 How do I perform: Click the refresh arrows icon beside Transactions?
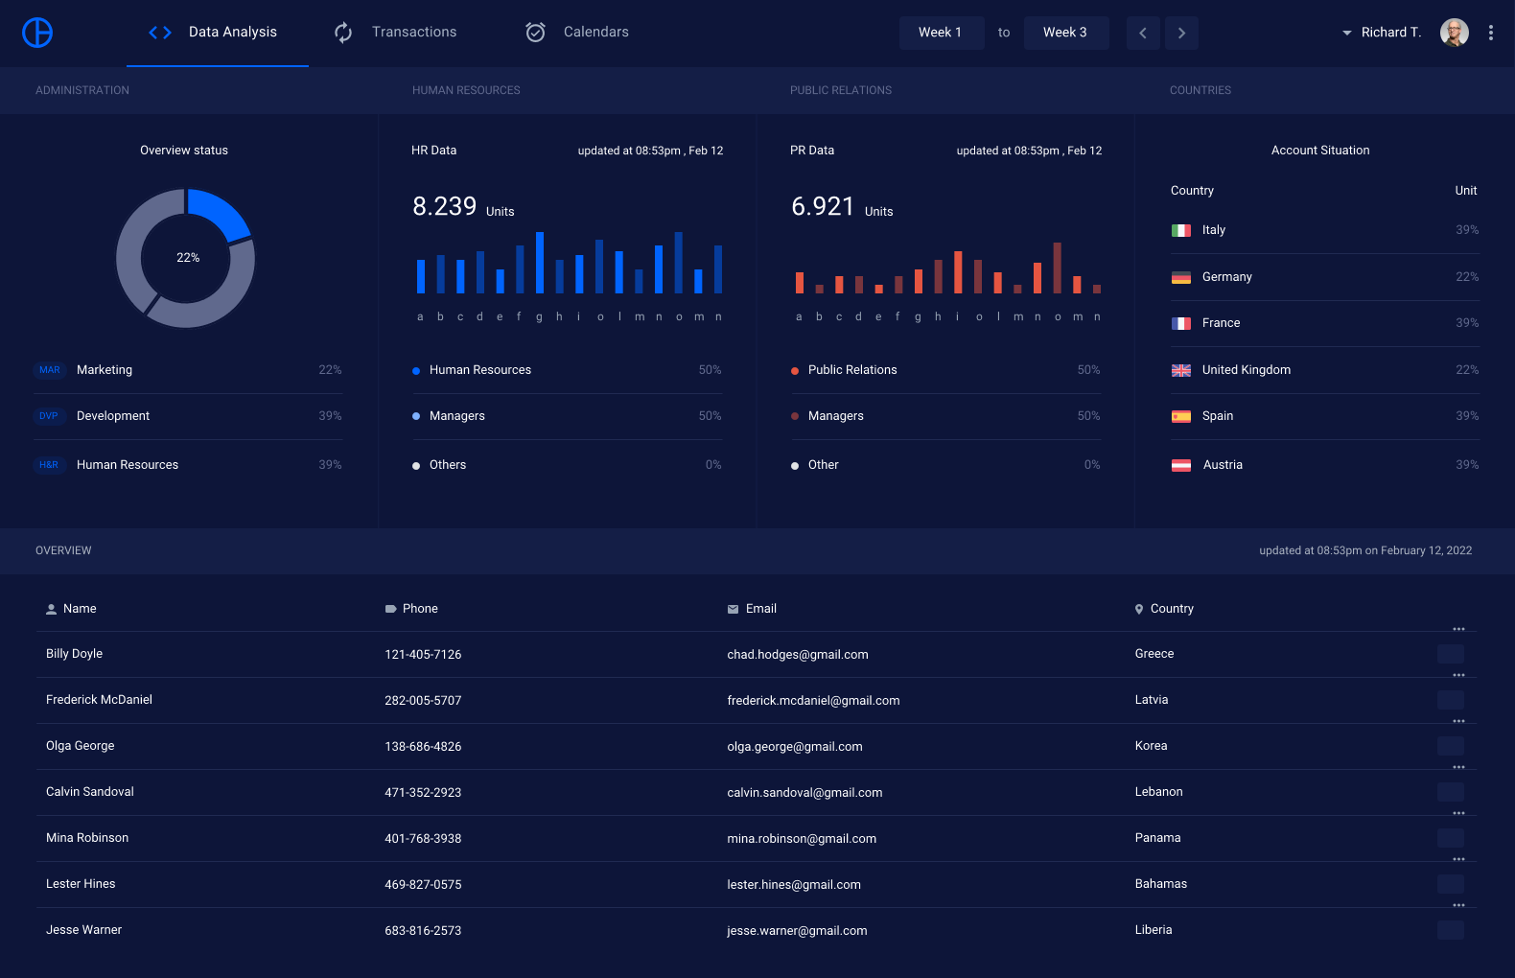coord(343,33)
